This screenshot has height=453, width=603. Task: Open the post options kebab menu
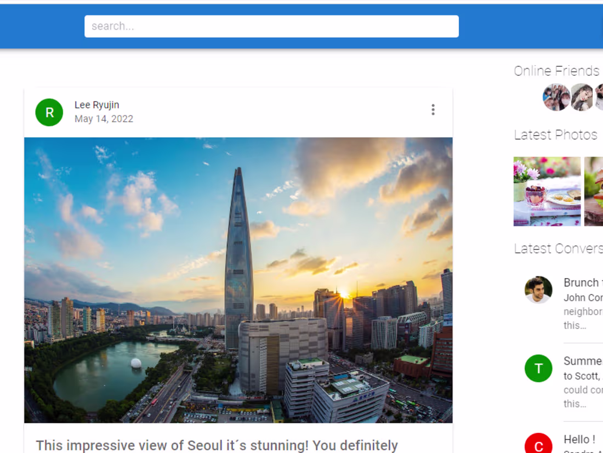[433, 110]
